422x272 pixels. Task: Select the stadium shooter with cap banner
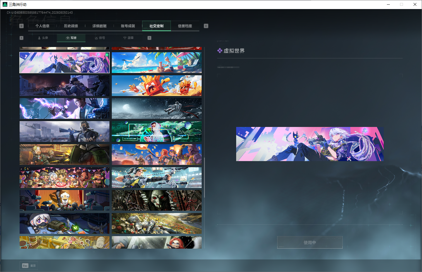pyautogui.click(x=157, y=177)
